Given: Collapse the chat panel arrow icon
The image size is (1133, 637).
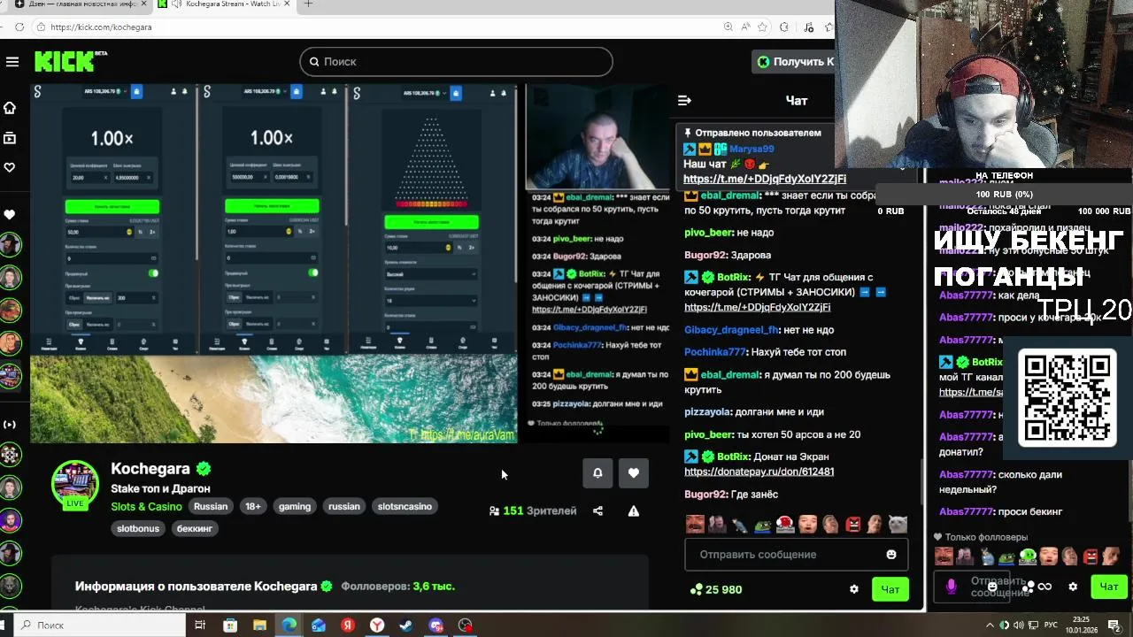Looking at the screenshot, I should point(684,101).
